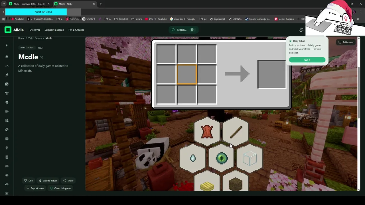Click the Search box
The height and width of the screenshot is (205, 365).
point(183,30)
